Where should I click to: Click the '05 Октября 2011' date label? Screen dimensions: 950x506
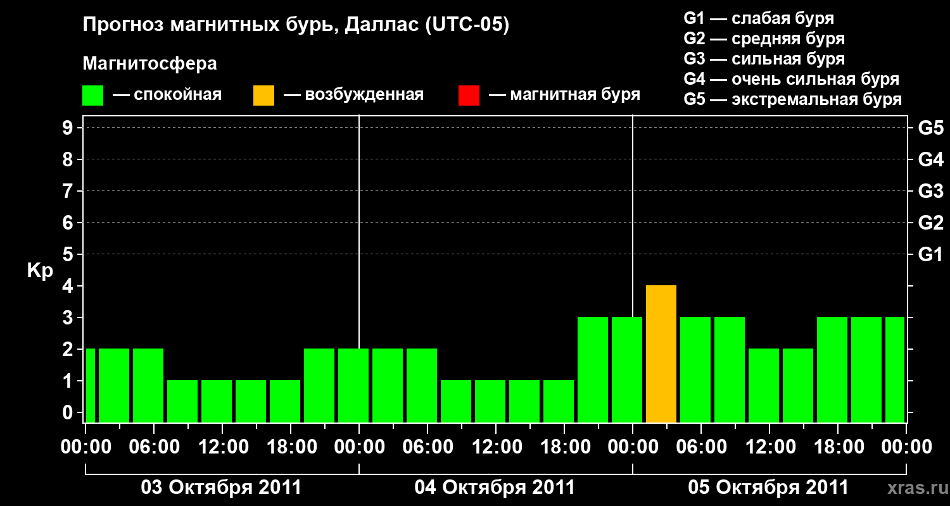pos(768,488)
